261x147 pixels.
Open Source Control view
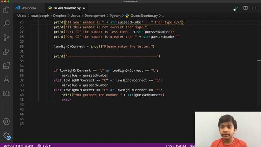coord(7,38)
